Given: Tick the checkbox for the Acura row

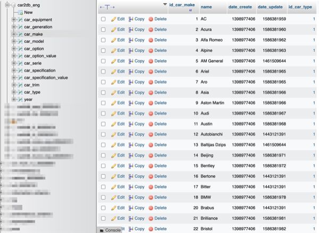Looking at the screenshot, I should [103, 30].
